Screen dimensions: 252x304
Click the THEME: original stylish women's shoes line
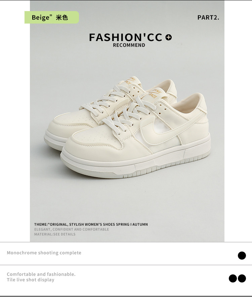pyautogui.click(x=91, y=224)
